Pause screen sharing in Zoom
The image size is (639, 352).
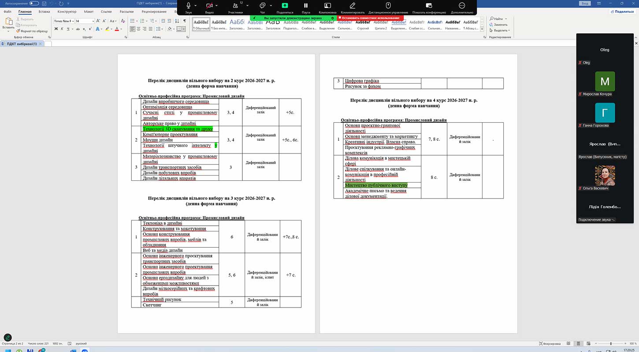coord(306,6)
